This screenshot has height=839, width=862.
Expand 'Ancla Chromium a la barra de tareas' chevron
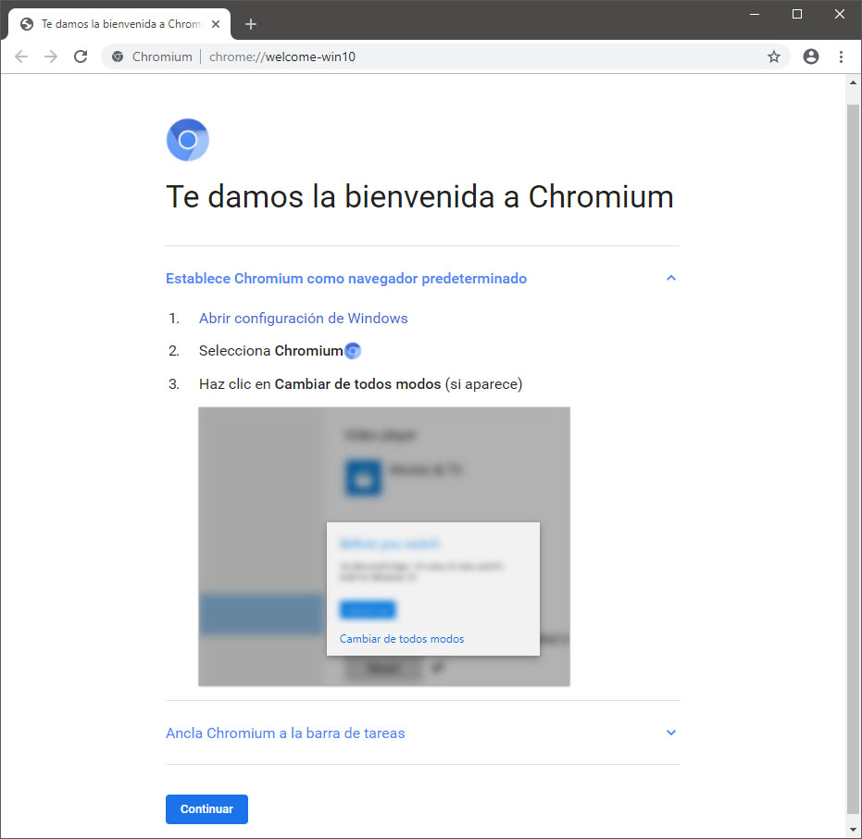(x=671, y=733)
